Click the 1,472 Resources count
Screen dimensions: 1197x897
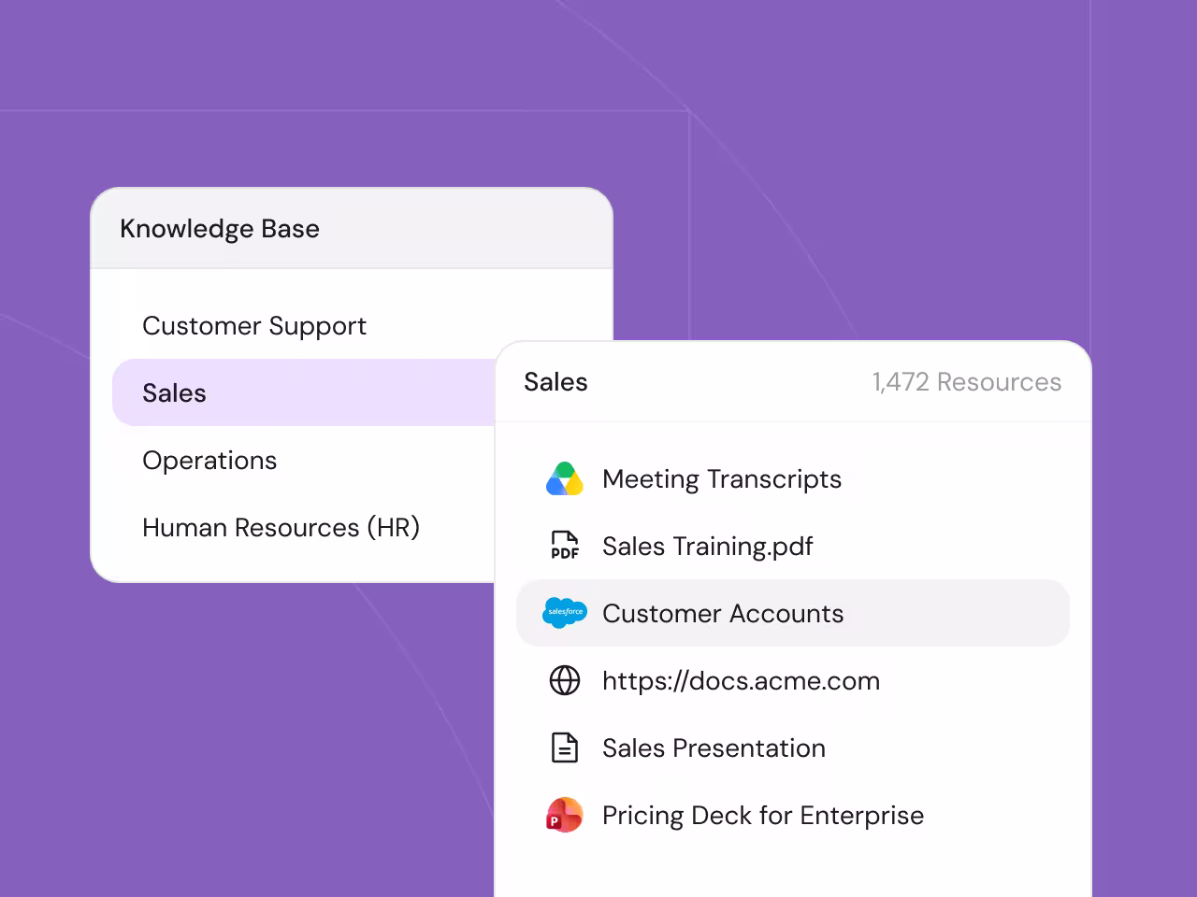tap(967, 381)
